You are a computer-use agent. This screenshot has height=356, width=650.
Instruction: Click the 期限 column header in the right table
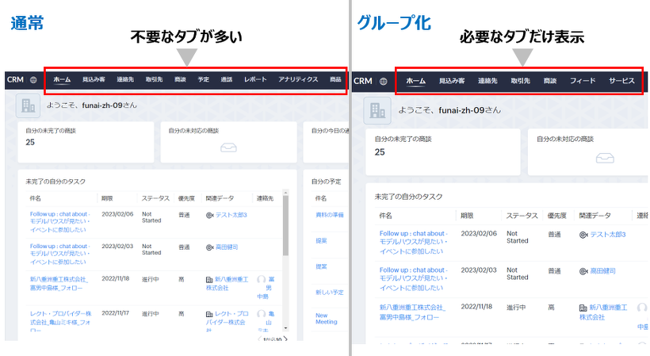click(468, 215)
